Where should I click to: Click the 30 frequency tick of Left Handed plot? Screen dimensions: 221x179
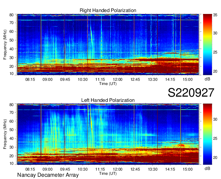tap(11, 147)
